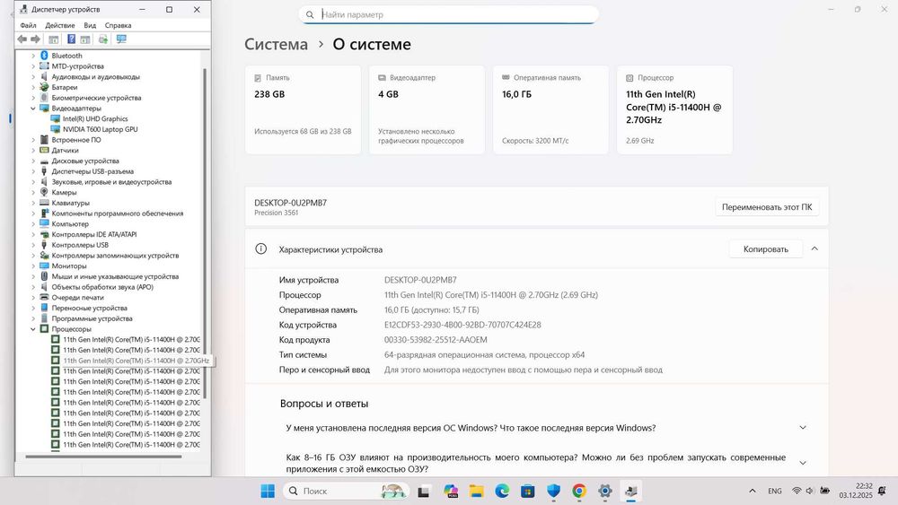Open the Видеоадаптер 4 GB card

pyautogui.click(x=427, y=109)
